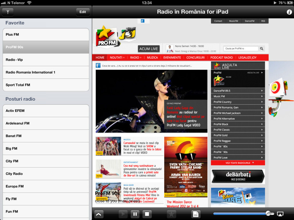The image size is (294, 220).
Task: Open the document page icon in the toolbar
Action: [196, 214]
